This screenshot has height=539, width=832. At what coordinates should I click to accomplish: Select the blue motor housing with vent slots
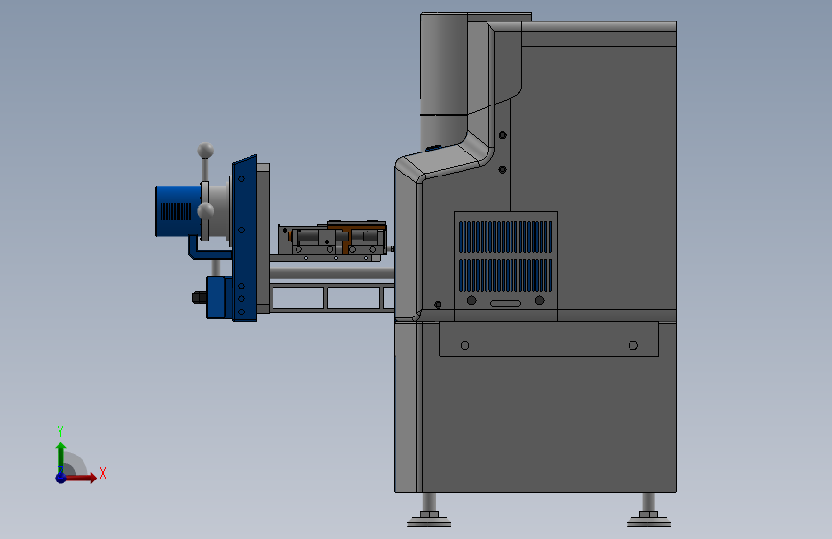[x=178, y=211]
